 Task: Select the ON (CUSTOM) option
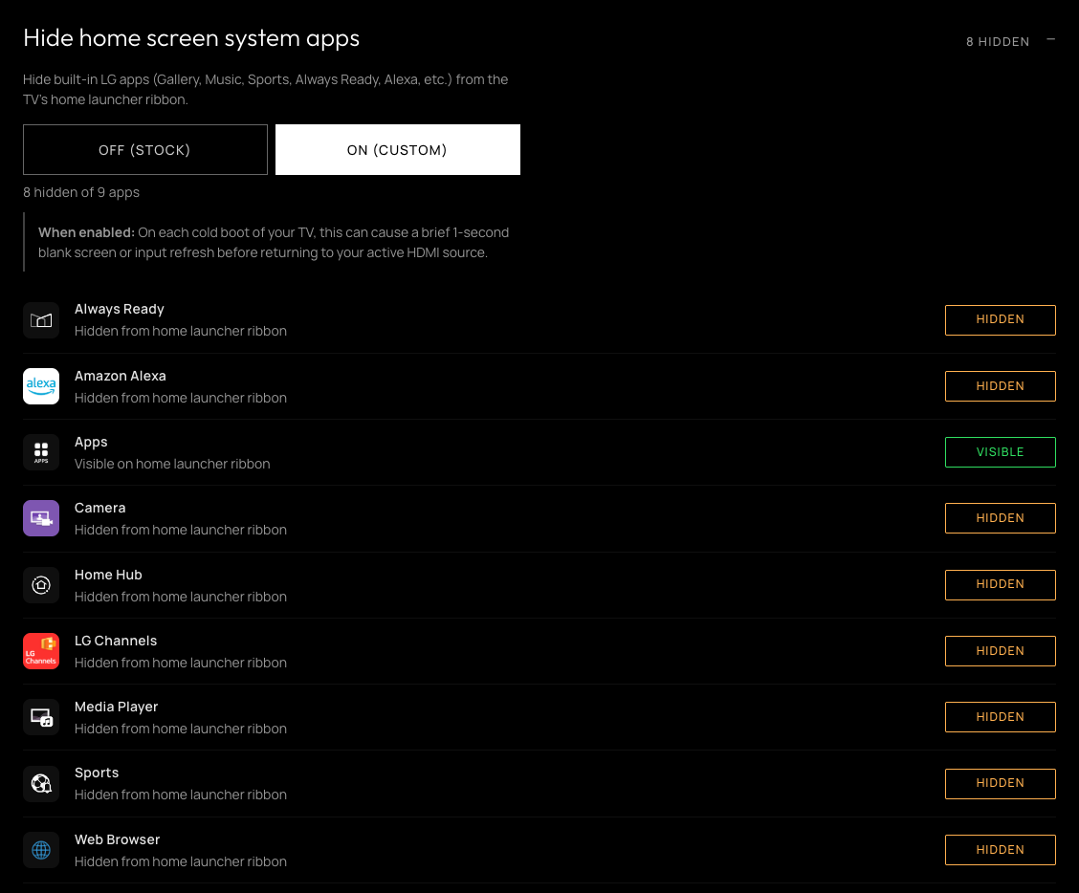pyautogui.click(x=398, y=149)
